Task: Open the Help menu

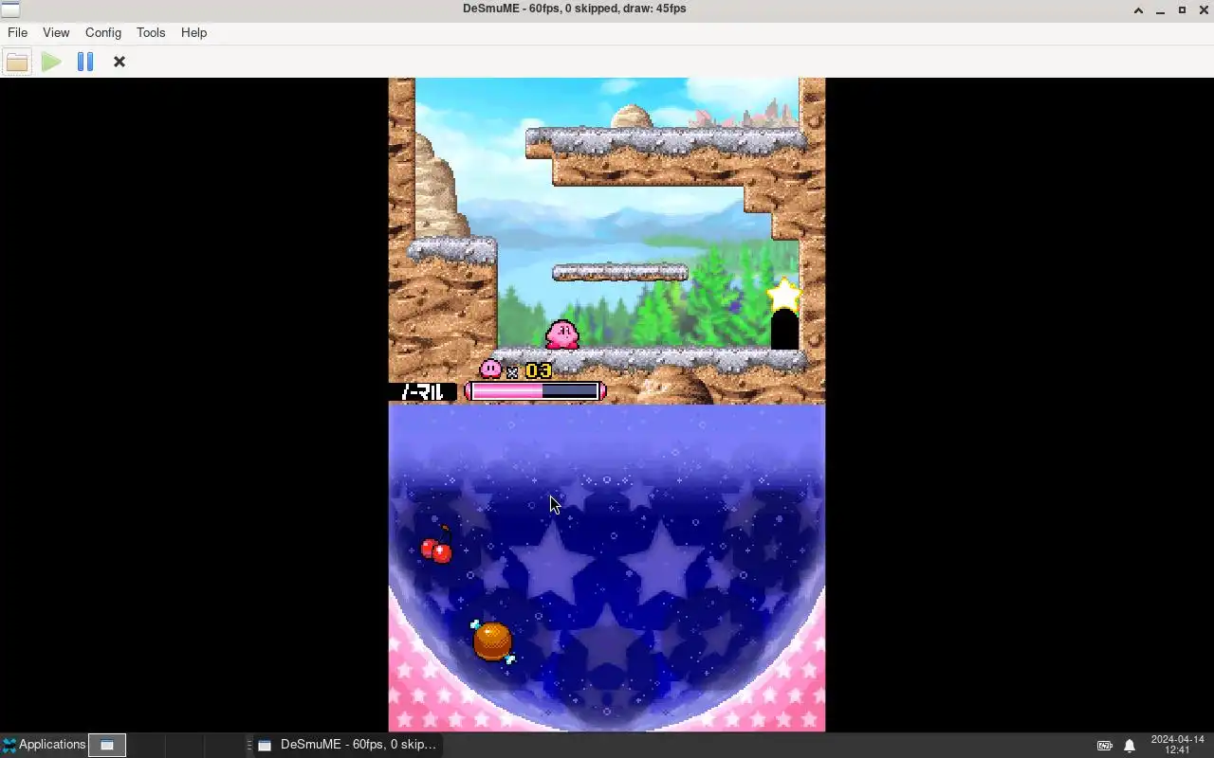Action: click(x=193, y=32)
